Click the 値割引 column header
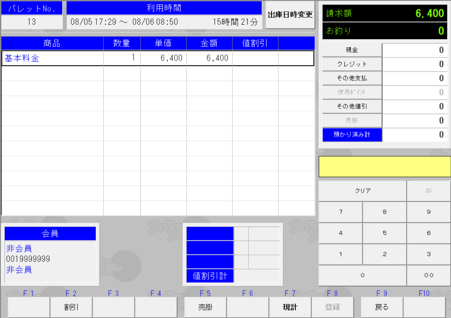 tap(255, 43)
